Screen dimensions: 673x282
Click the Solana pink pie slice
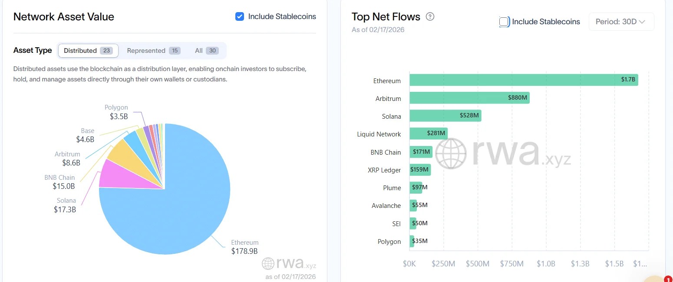coord(113,175)
